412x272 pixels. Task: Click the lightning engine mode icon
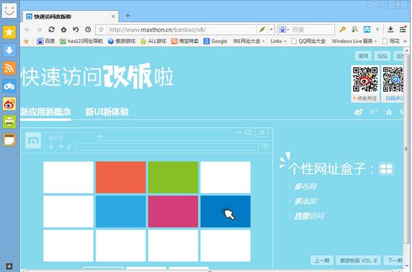pos(262,30)
